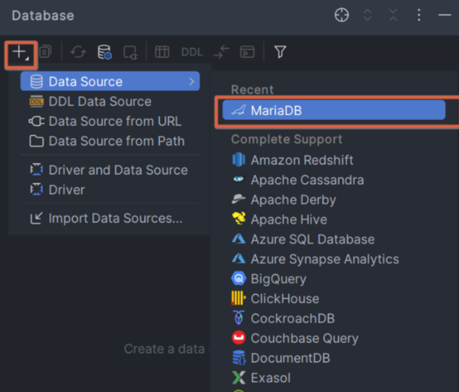Screen dimensions: 459x392
Task: Choose Data Source from Path
Action: point(110,141)
